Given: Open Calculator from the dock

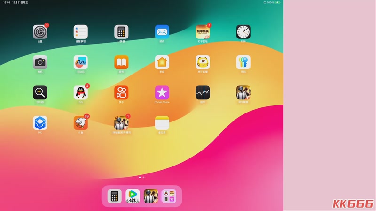Looking at the screenshot, I should 114,196.
